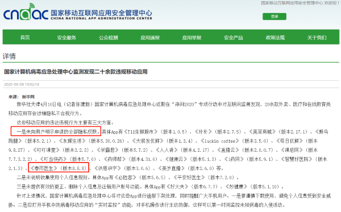341x212 pixels.
Task: Click the text 《永辉生活》
Action: tap(72, 141)
